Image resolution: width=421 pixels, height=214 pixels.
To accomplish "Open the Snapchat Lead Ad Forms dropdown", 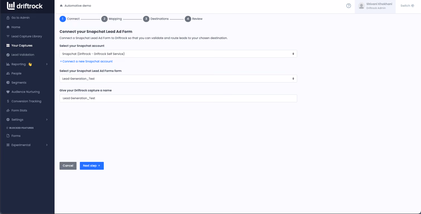I will coord(178,79).
